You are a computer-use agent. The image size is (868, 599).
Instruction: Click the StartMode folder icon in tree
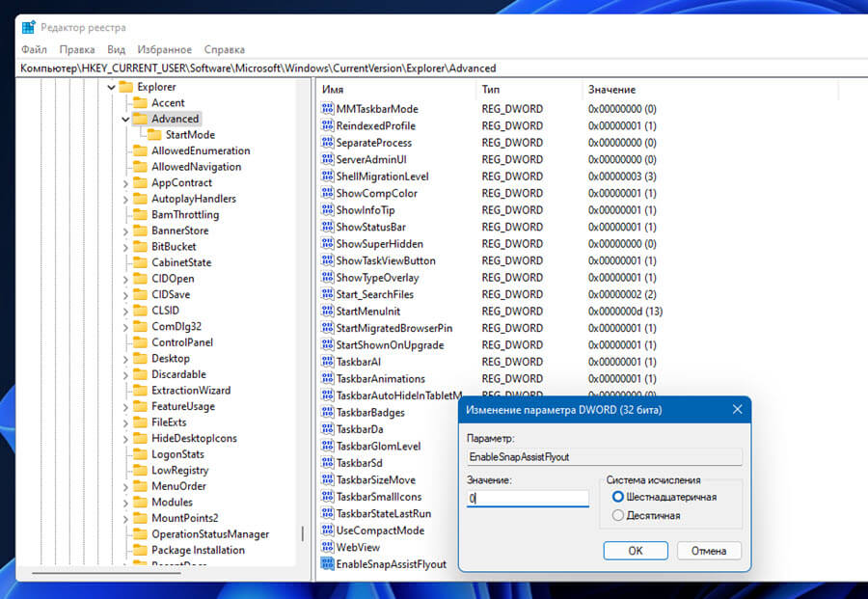tap(154, 134)
